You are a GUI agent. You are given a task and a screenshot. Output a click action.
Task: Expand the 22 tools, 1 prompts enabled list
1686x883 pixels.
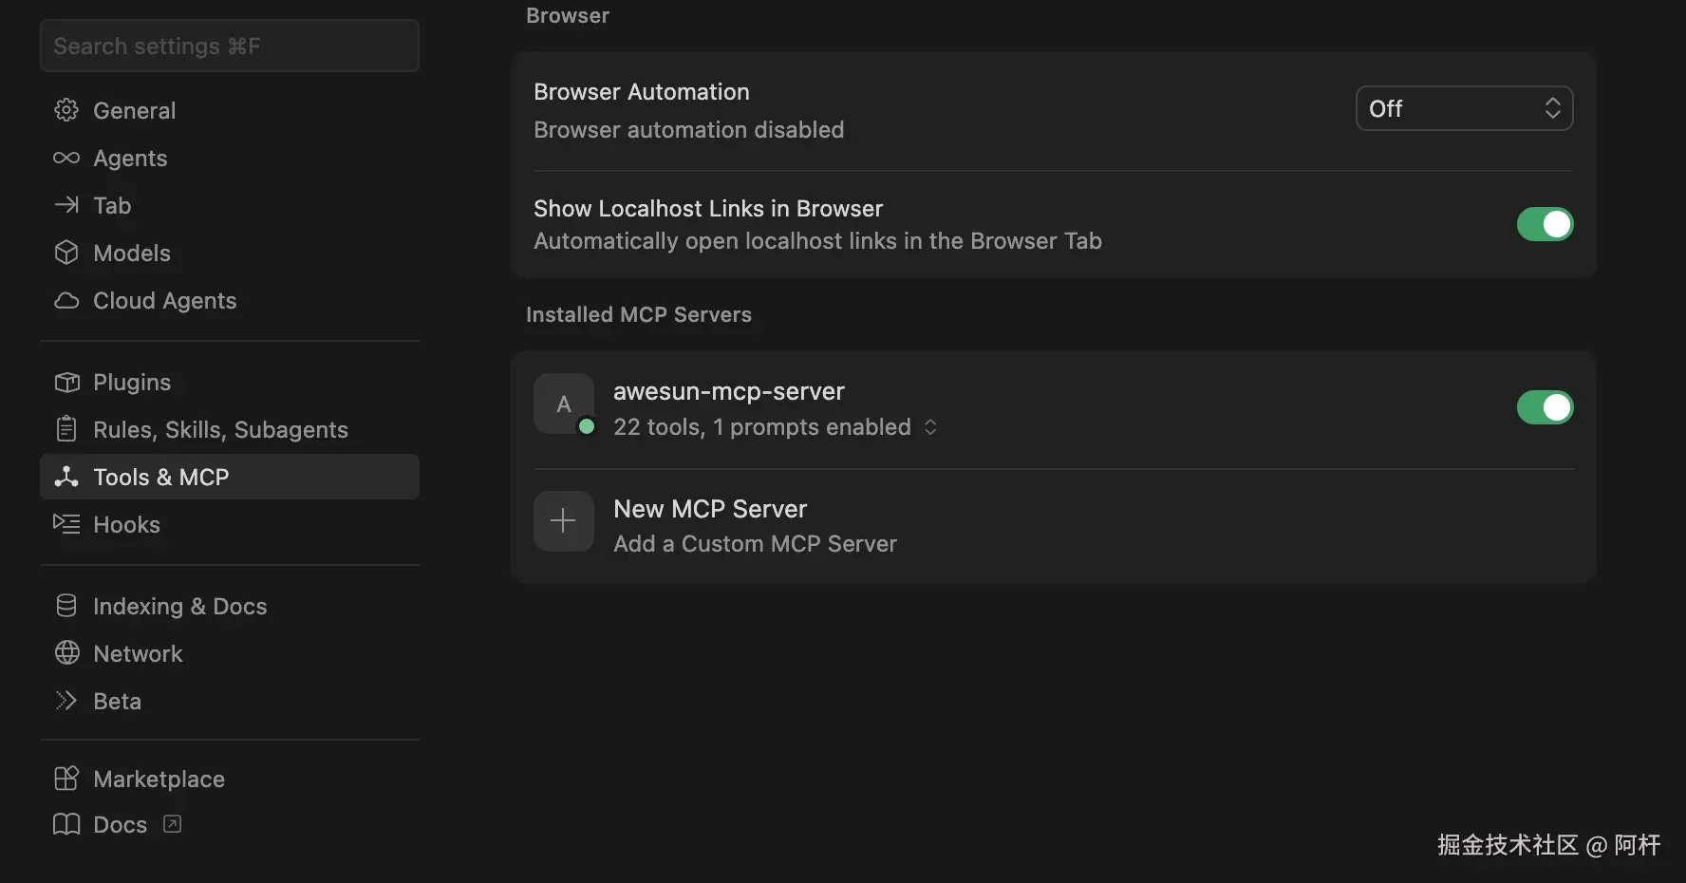(930, 427)
